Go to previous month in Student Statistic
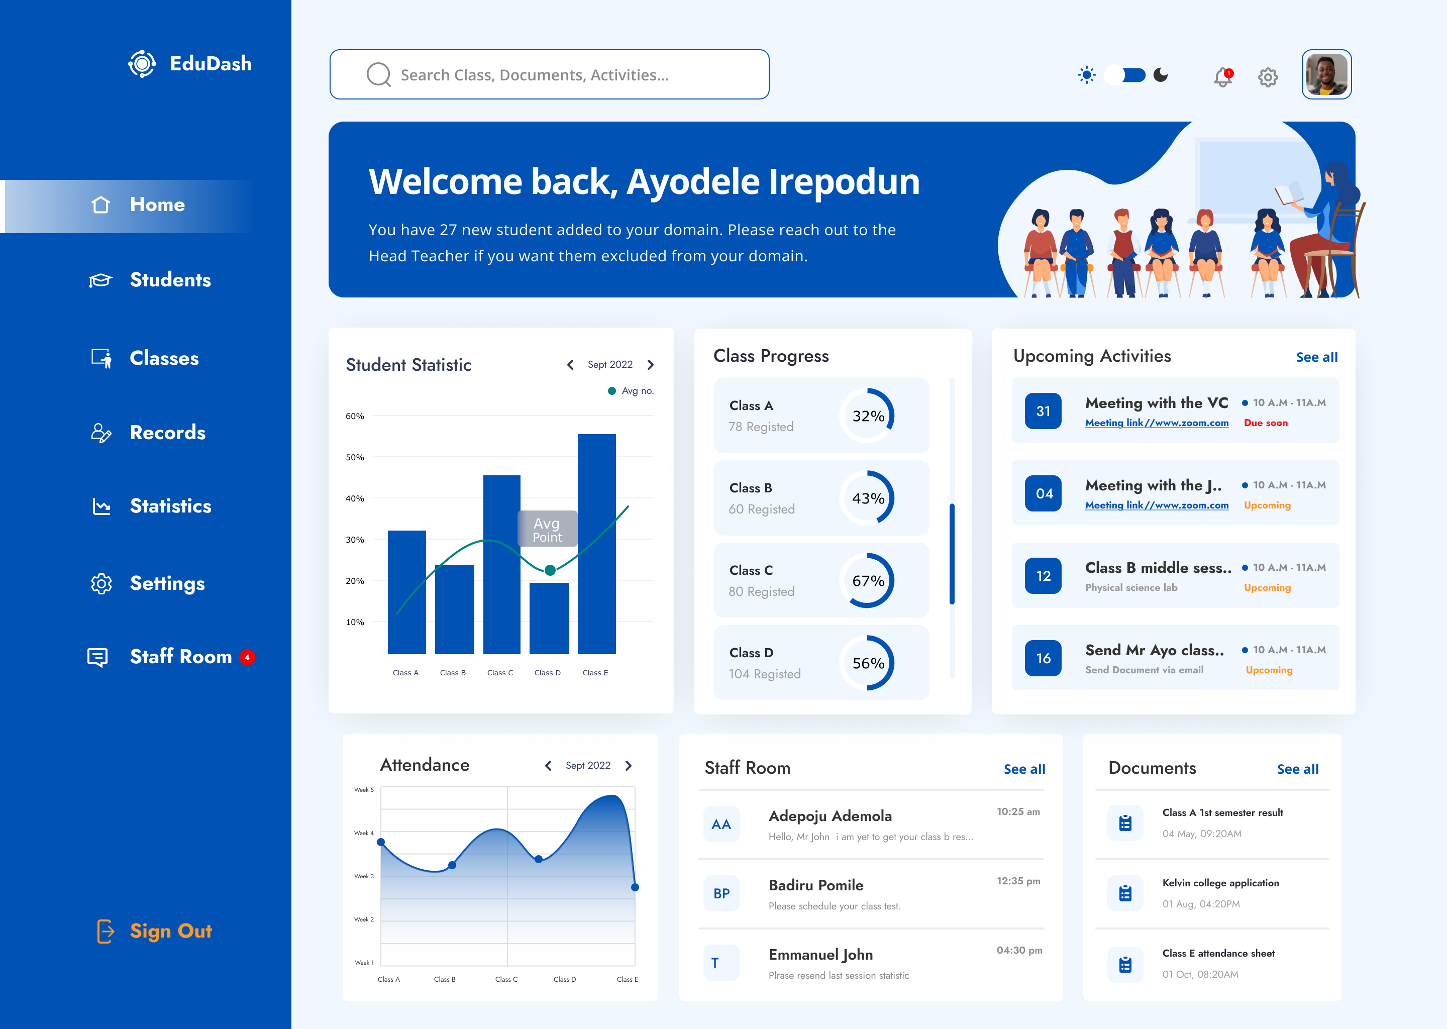This screenshot has width=1447, height=1029. pyautogui.click(x=570, y=365)
